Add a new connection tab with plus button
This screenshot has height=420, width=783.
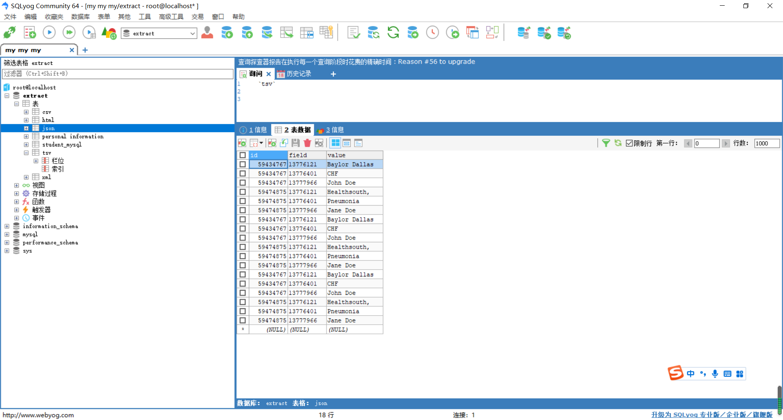[x=85, y=50]
